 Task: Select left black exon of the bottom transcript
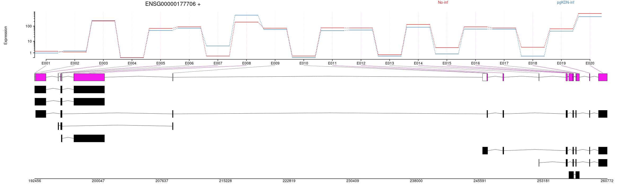[571, 175]
